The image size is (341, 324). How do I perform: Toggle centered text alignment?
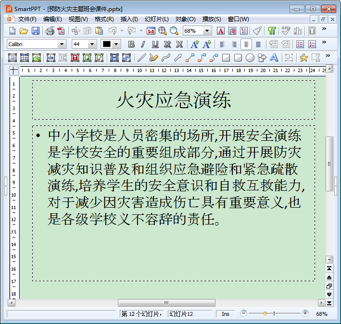click(x=246, y=44)
